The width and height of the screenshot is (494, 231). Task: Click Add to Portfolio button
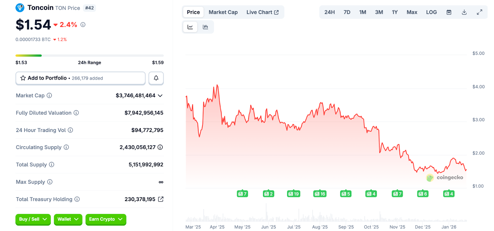tap(80, 78)
